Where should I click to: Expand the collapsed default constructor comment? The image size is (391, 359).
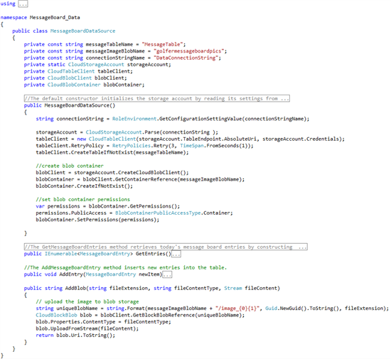point(157,99)
